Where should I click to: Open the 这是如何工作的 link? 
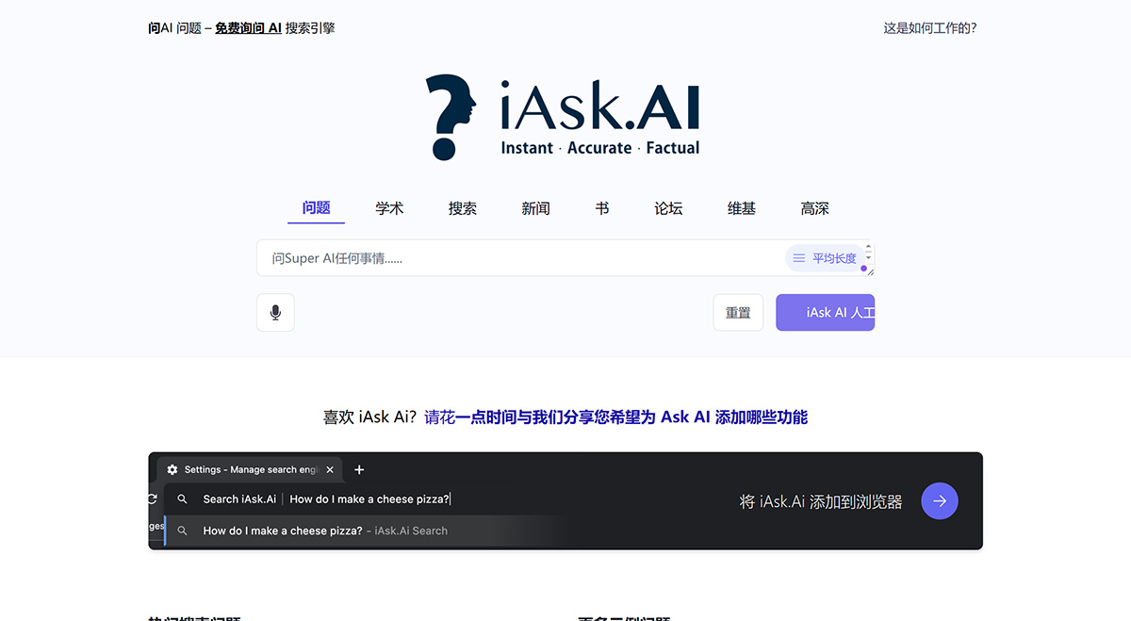(930, 28)
